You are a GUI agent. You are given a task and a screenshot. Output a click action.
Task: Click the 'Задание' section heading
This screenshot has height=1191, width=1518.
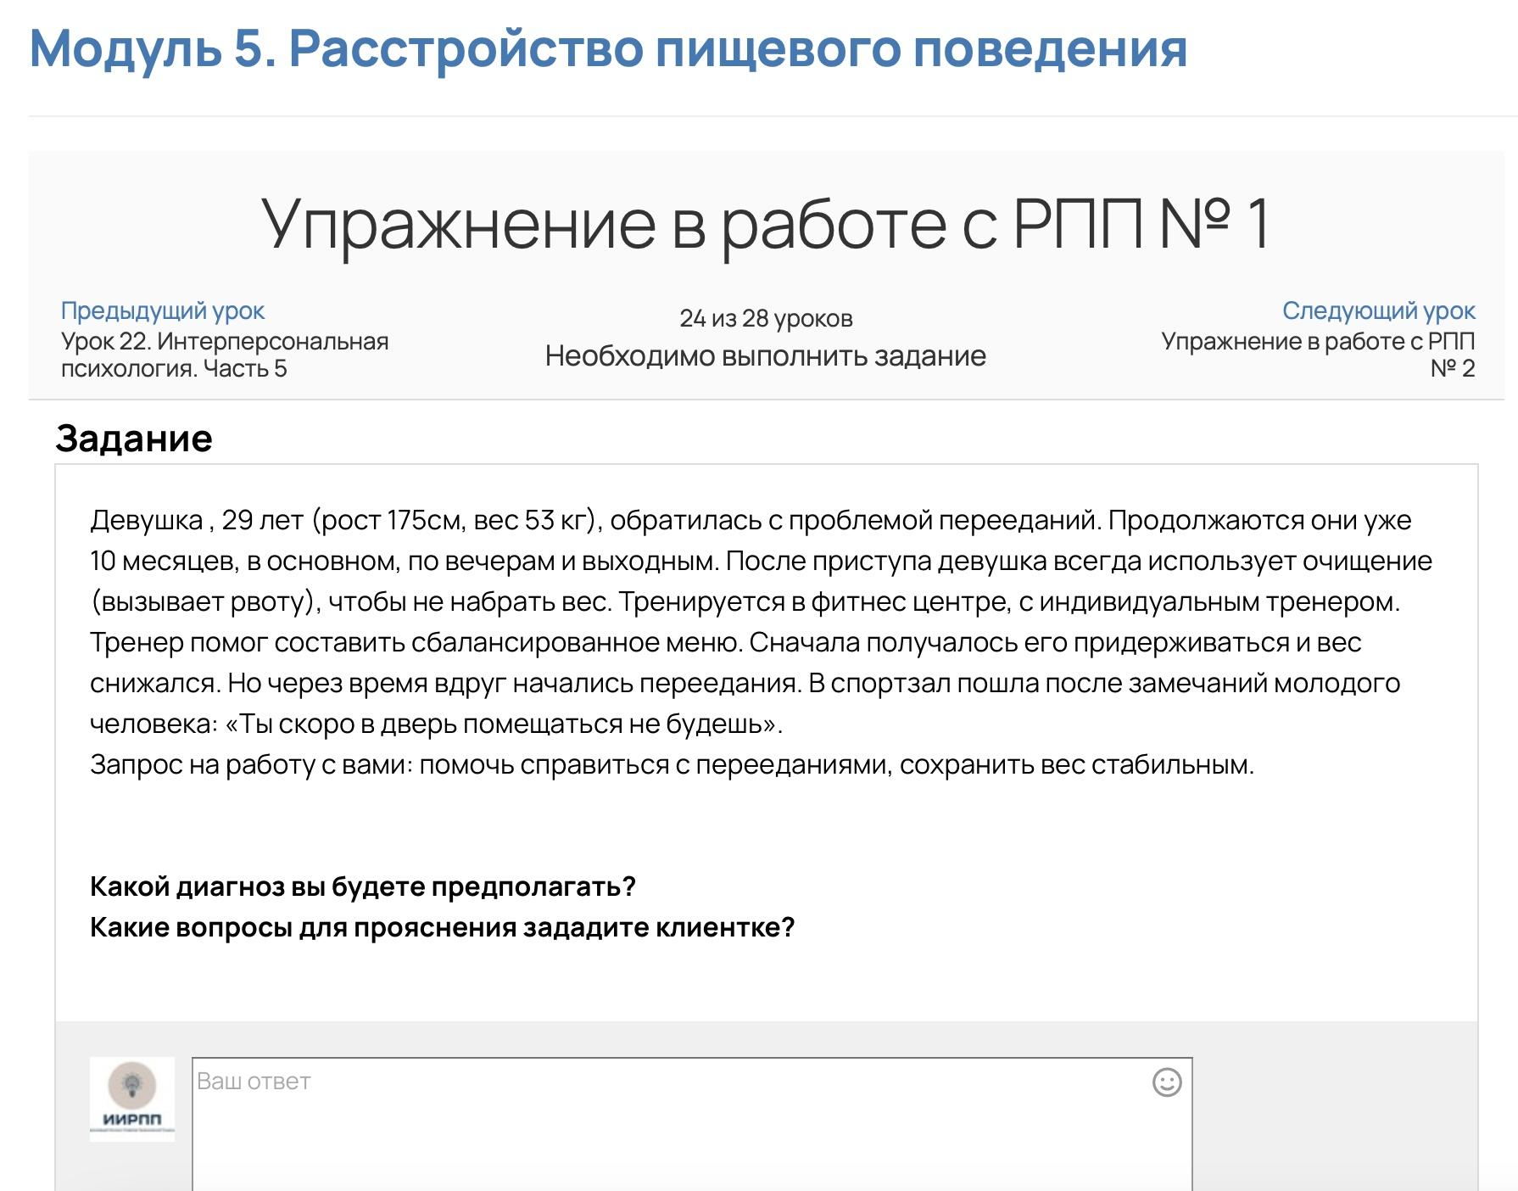tap(134, 439)
